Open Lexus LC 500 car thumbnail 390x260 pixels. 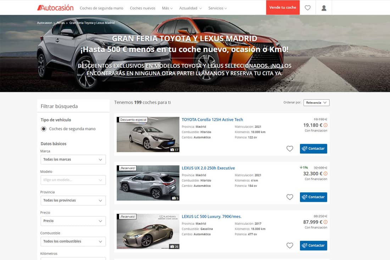[148, 231]
